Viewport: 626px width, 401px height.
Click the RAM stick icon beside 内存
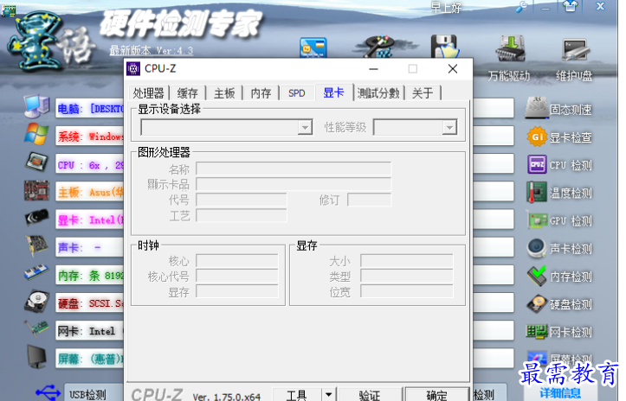[36, 273]
